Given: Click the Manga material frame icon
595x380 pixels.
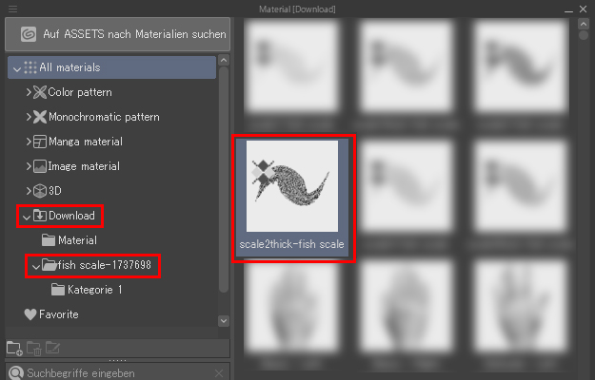Looking at the screenshot, I should tap(40, 142).
